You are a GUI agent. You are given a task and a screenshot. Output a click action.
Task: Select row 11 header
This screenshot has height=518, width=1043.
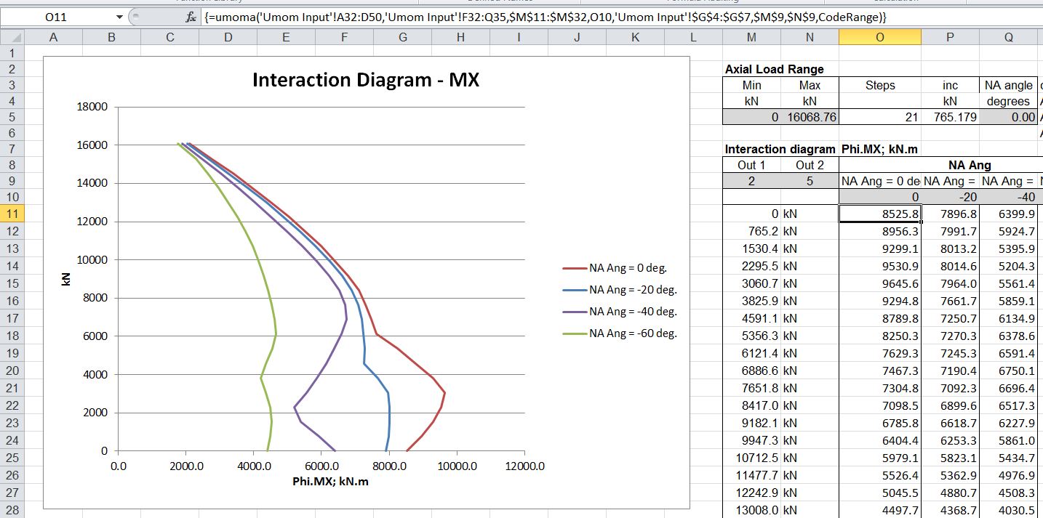click(x=11, y=214)
